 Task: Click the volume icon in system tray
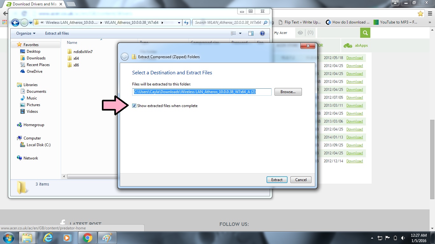coord(403,238)
